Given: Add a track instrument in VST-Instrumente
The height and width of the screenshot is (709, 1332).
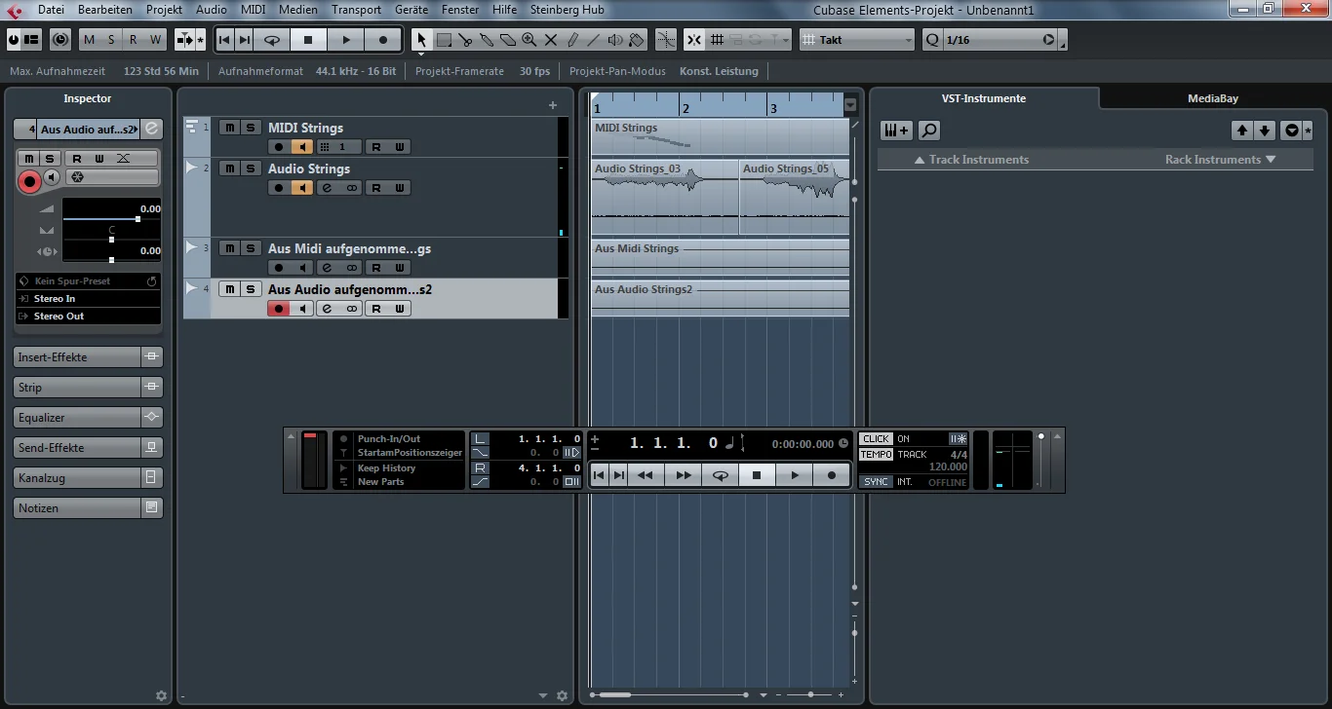Looking at the screenshot, I should tap(896, 130).
